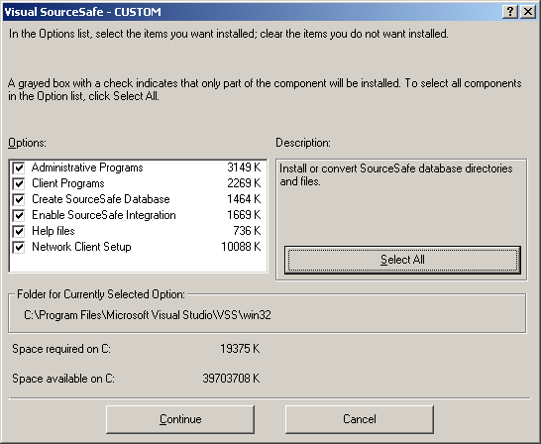This screenshot has width=541, height=444.
Task: Close the Visual SourceSafe dialog
Action: [x=528, y=12]
